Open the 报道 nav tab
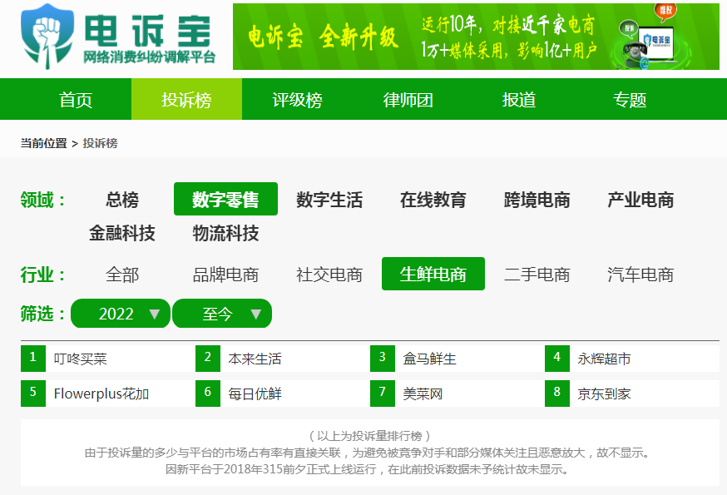Viewport: 727px width, 495px height. (519, 99)
